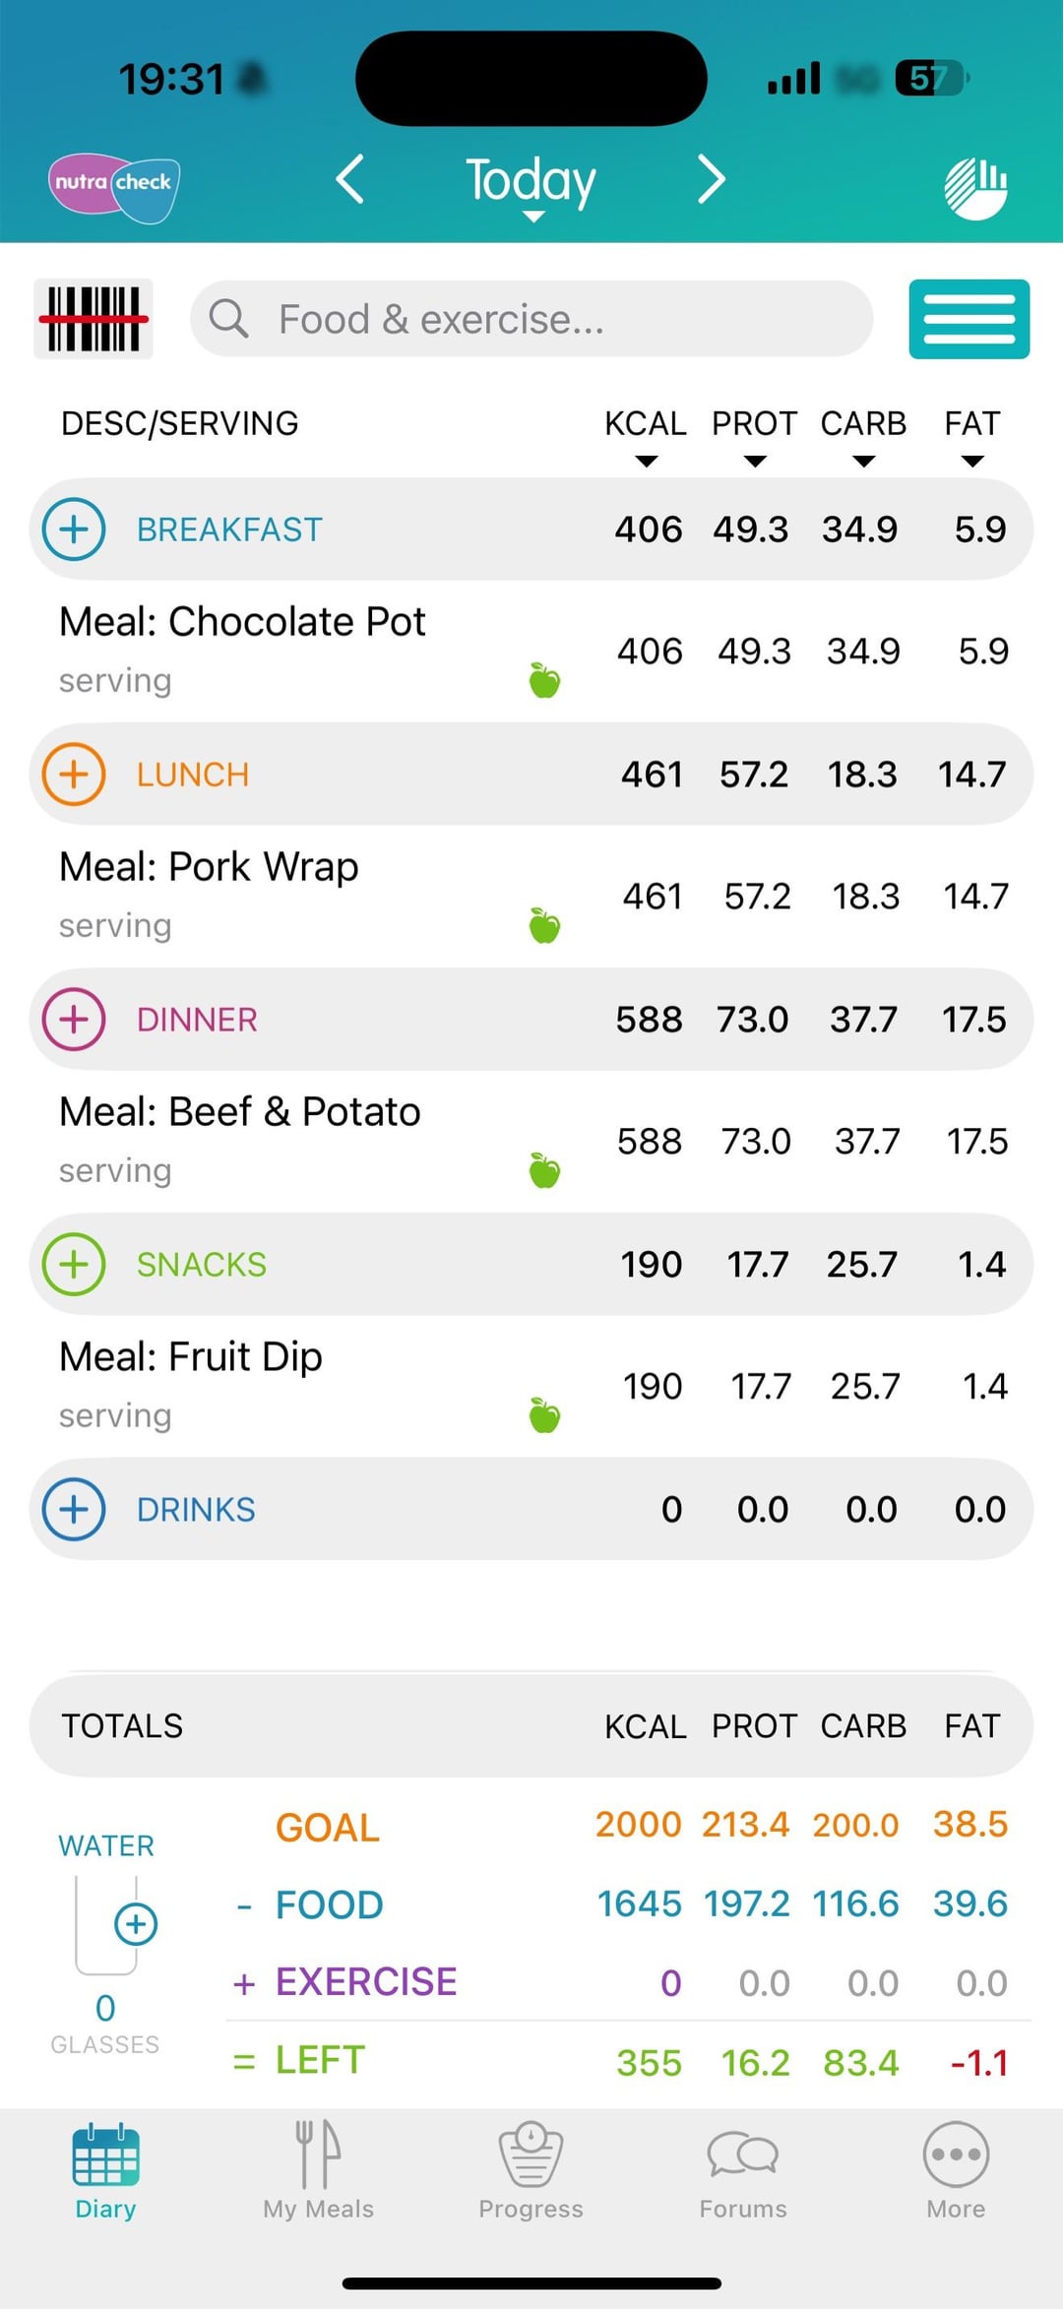The image size is (1063, 2309).
Task: Add an item to Snacks
Action: point(74,1265)
